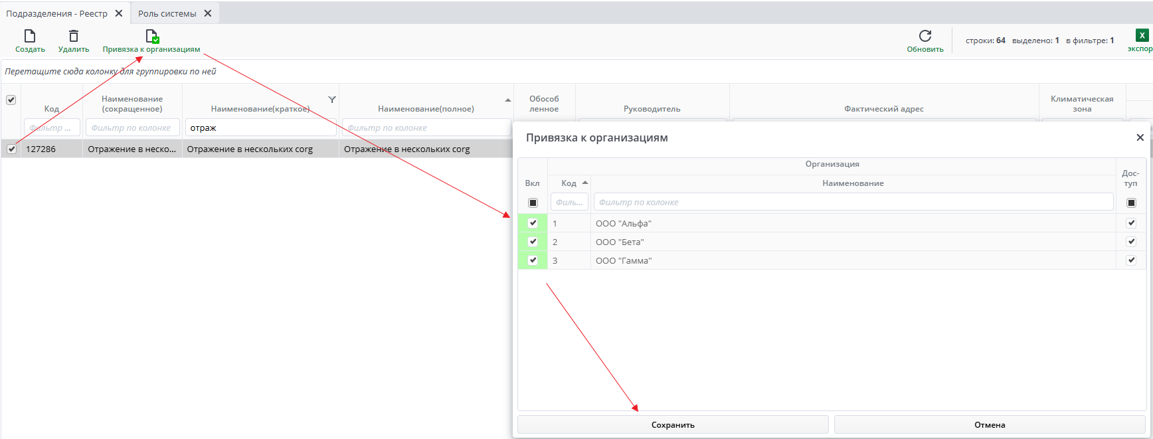Select ООО "Бета" name cell

853,242
